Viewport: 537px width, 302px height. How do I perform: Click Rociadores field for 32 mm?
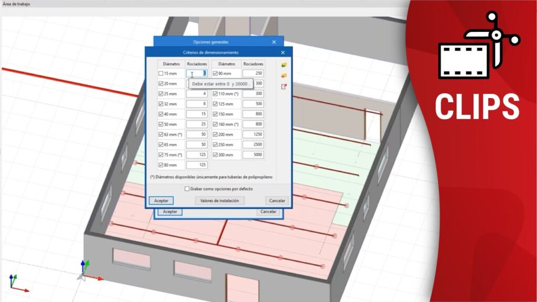click(198, 104)
